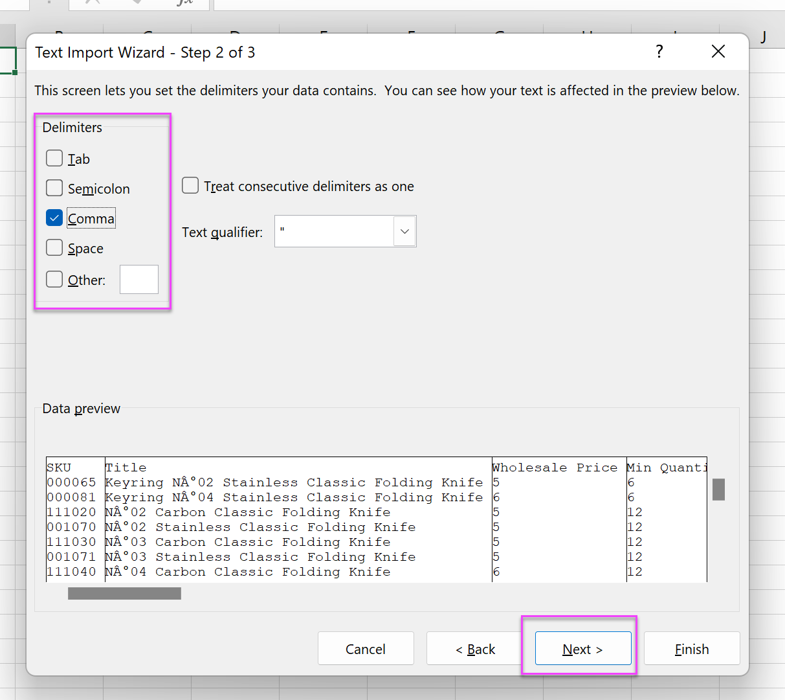Check Treat consecutive delimiters as one

click(190, 186)
